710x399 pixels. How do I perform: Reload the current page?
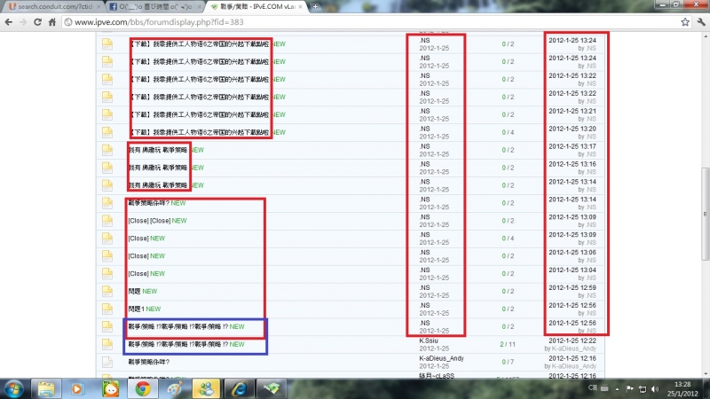(37, 21)
